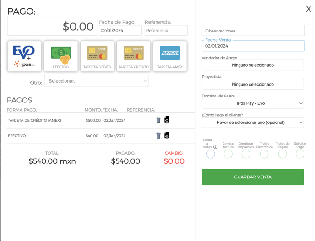This screenshot has height=241, width=315.
Task: Select Tarjeta Crédito payment option
Action: tap(134, 56)
